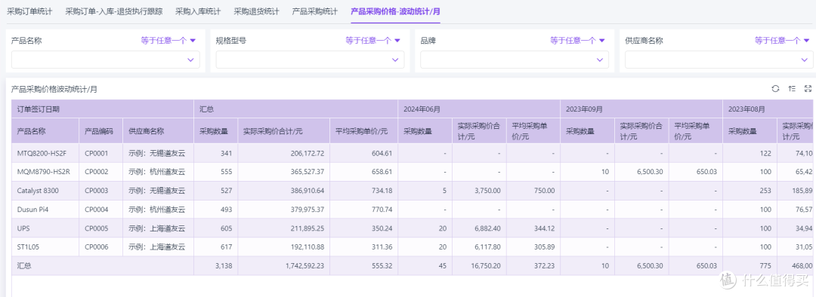Expand the 规格型号 selection box chevron
The width and height of the screenshot is (816, 297).
pyautogui.click(x=395, y=60)
